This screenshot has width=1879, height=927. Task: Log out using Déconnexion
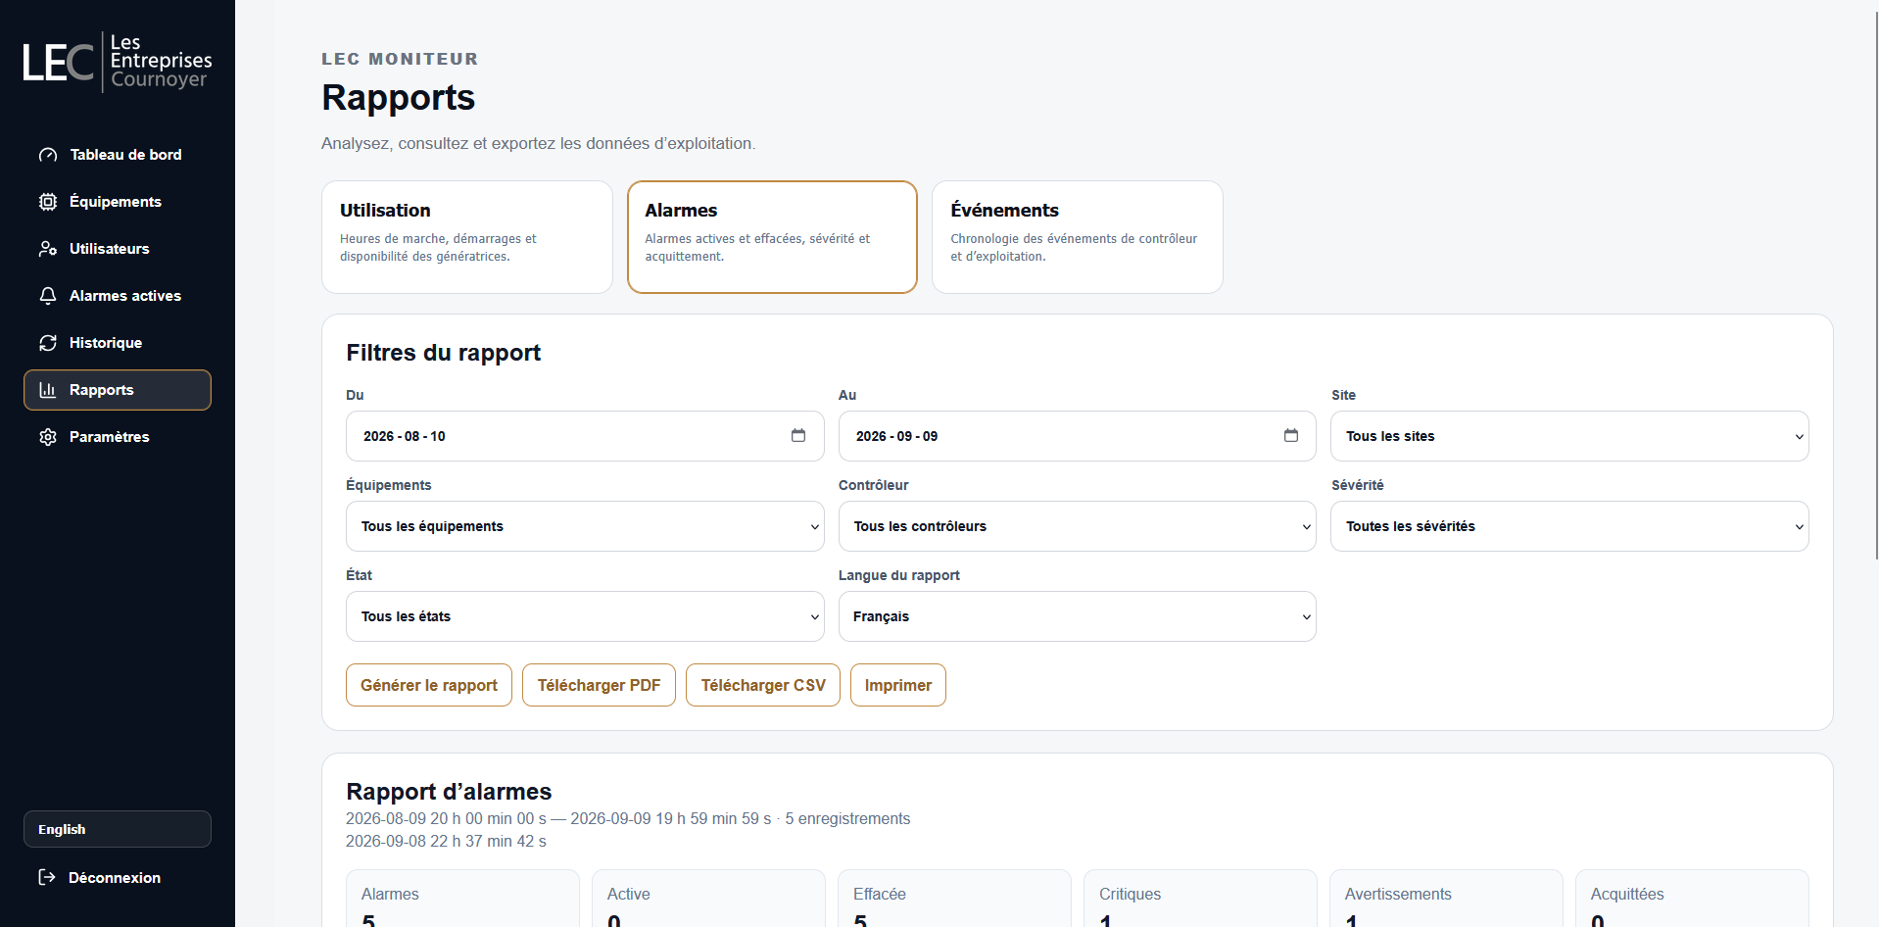118,877
